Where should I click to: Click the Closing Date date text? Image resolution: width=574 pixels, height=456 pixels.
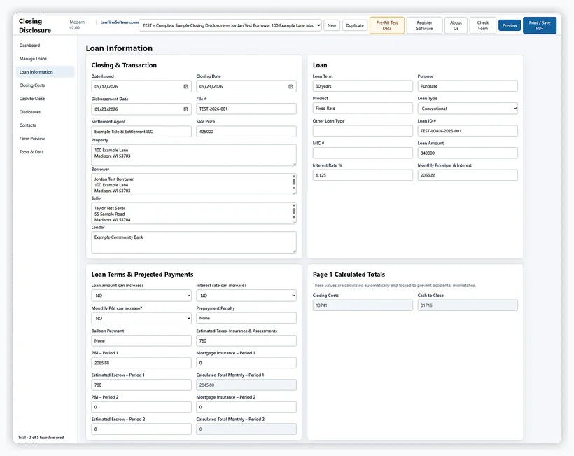(x=211, y=86)
